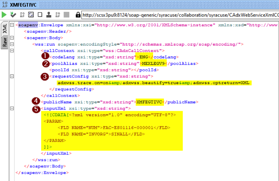This screenshot has width=279, height=181.
Task: Collapse the wss:run element
Action: pos(12,44)
